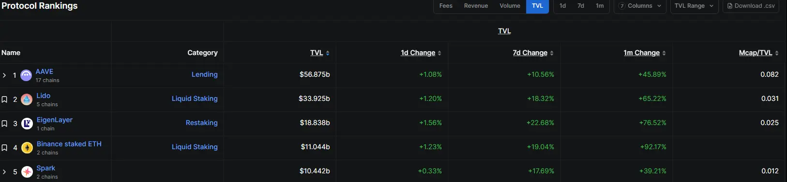Bookmark the EigenLayer protocol row
The height and width of the screenshot is (182, 787).
click(x=4, y=124)
